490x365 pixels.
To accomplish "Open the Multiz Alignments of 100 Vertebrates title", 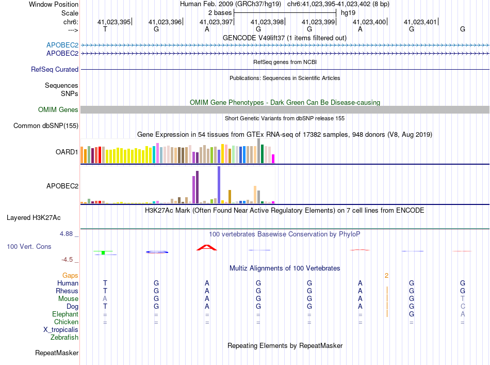I will tap(285, 268).
